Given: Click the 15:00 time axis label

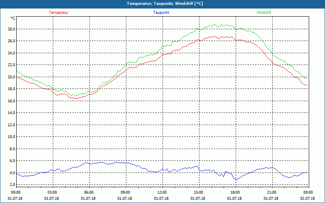Looking at the screenshot, I should tap(199, 192).
